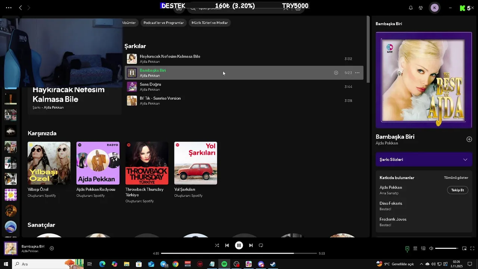The height and width of the screenshot is (269, 478).
Task: Open the Windows Start menu
Action: (6, 264)
